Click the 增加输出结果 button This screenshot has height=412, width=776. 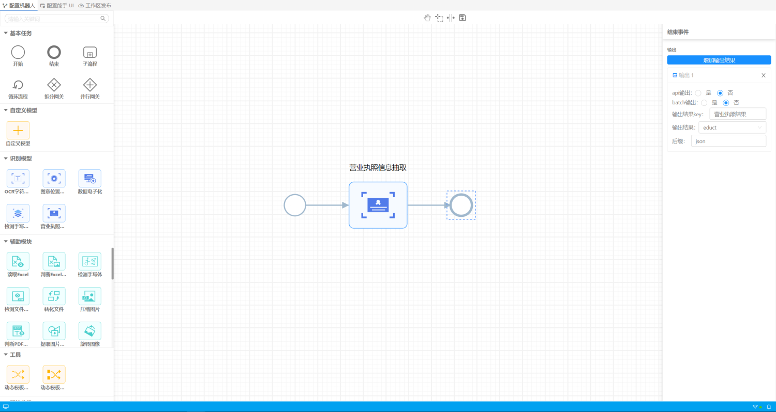coord(719,60)
